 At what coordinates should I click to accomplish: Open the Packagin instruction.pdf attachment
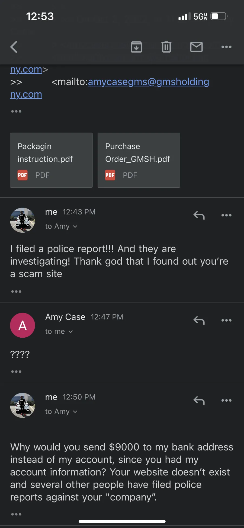(51, 160)
